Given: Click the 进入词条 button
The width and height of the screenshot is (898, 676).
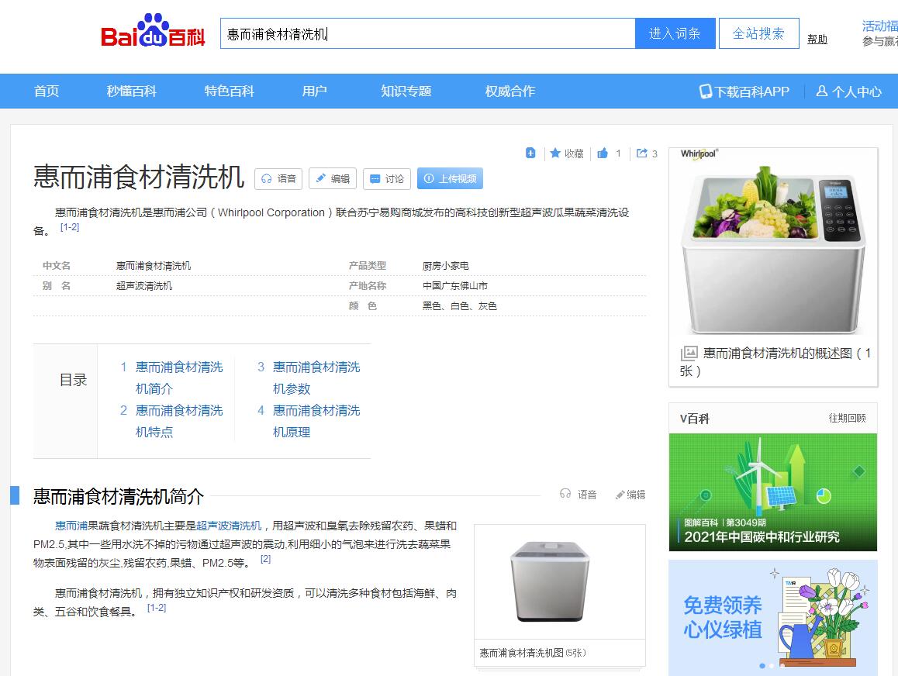Looking at the screenshot, I should pos(675,34).
